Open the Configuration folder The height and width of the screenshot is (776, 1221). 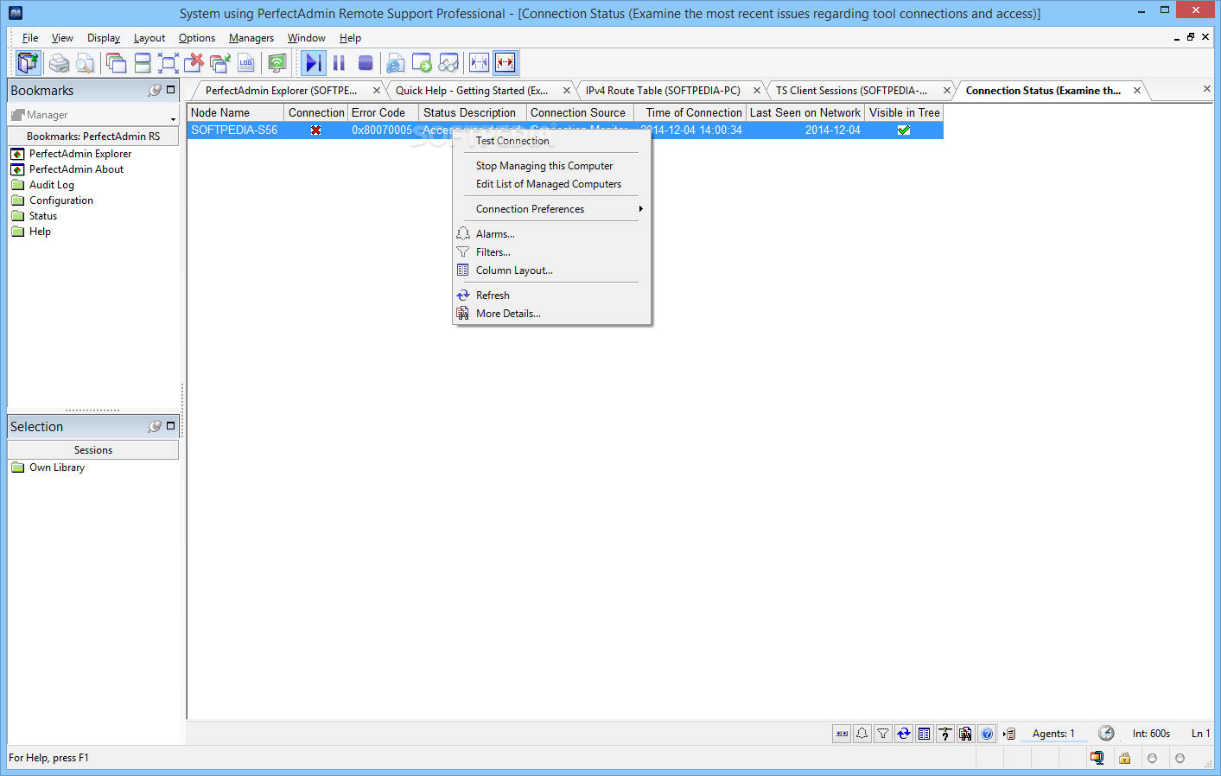[x=60, y=200]
